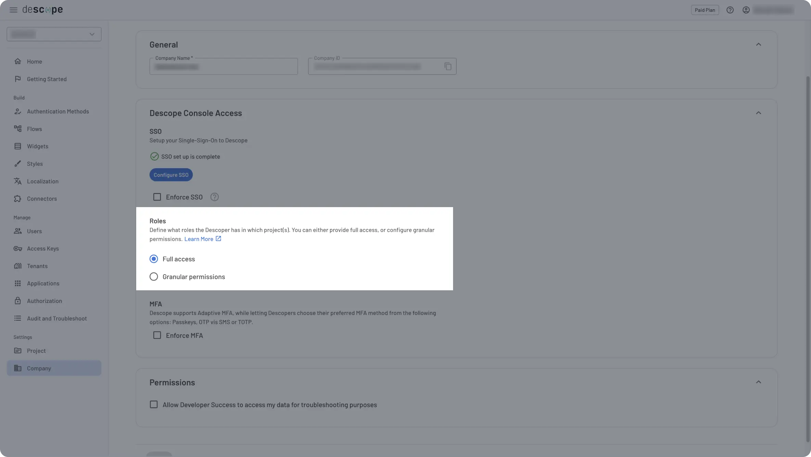
Task: Click the Access Keys icon
Action: click(18, 249)
